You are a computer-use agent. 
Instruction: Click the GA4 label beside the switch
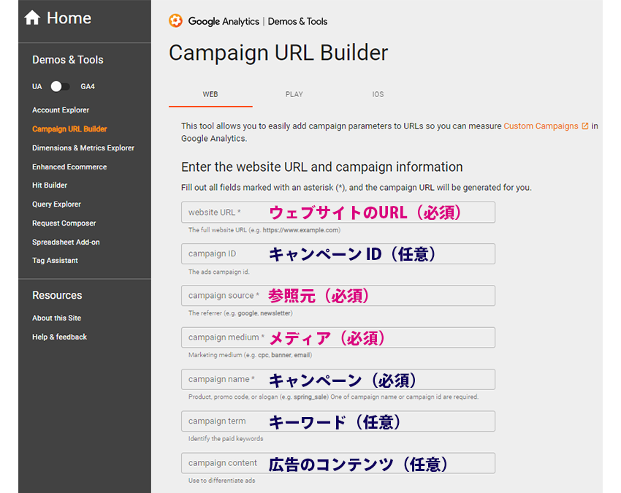[88, 86]
